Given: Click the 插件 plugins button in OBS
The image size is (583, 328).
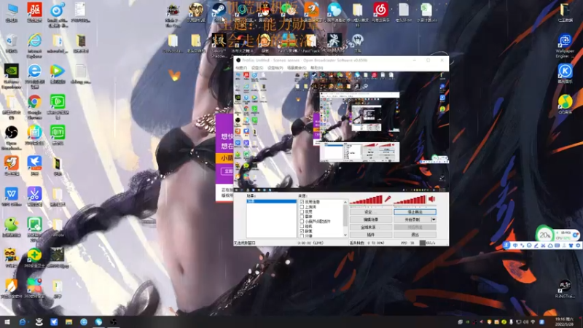Looking at the screenshot, I should (x=371, y=235).
